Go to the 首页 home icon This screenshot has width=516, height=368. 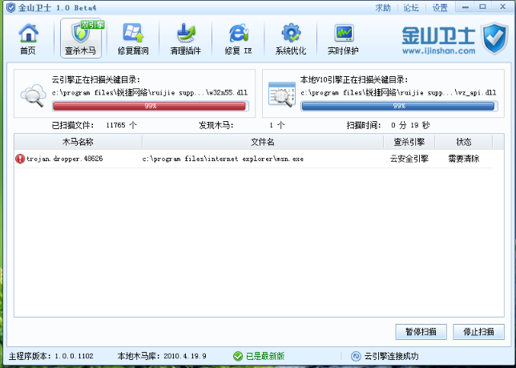click(28, 38)
